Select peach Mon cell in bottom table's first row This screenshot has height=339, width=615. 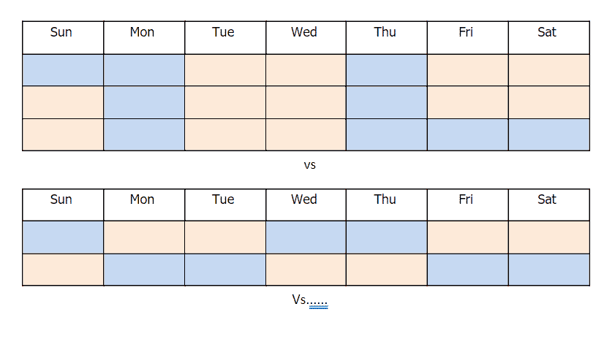coord(144,237)
